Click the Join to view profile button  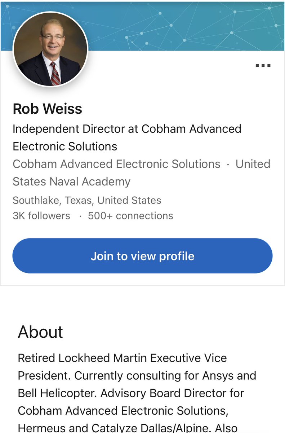point(142,256)
